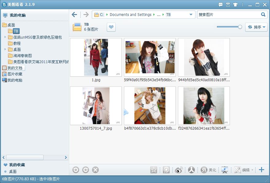Select thumbnail f324876266341ea1f63654ff...
Viewport: 270px width, 183px height.
click(x=204, y=106)
